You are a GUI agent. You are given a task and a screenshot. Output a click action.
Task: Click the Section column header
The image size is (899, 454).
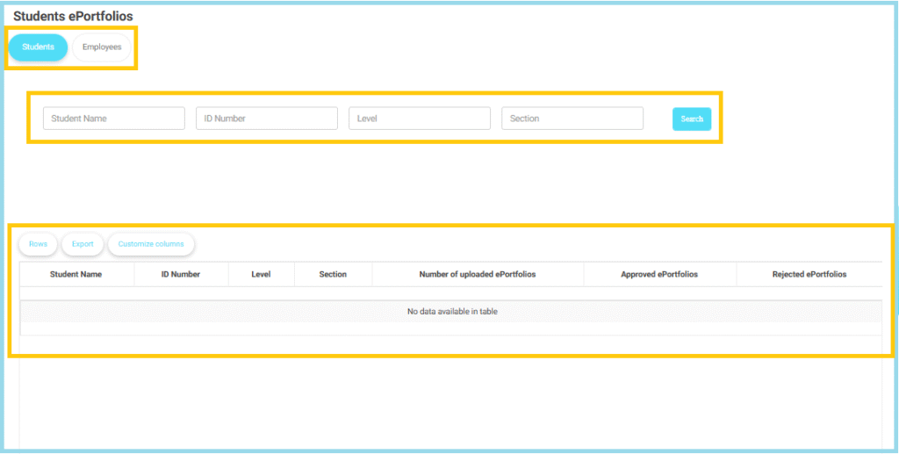333,275
